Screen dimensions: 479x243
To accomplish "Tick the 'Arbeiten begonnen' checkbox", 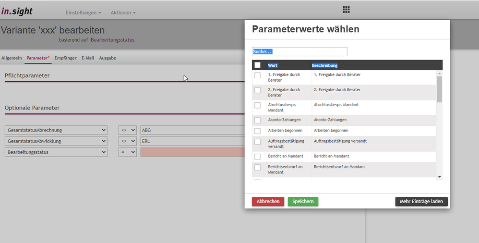I will click(x=258, y=131).
